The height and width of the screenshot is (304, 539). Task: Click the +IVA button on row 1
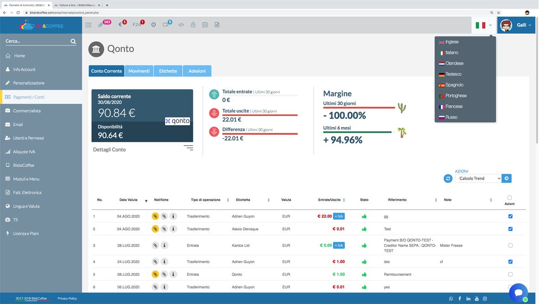coord(339,216)
